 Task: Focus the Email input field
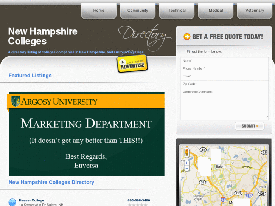pos(225,76)
